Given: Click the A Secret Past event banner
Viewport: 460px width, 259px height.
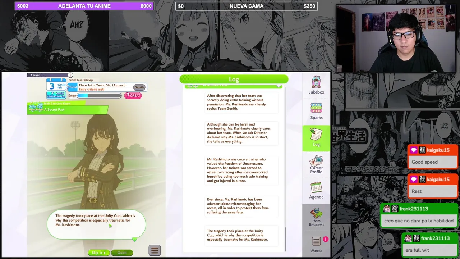Looking at the screenshot, I should (68, 110).
